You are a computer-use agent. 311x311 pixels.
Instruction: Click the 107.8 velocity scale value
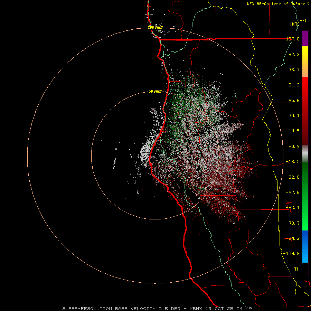[x=293, y=39]
